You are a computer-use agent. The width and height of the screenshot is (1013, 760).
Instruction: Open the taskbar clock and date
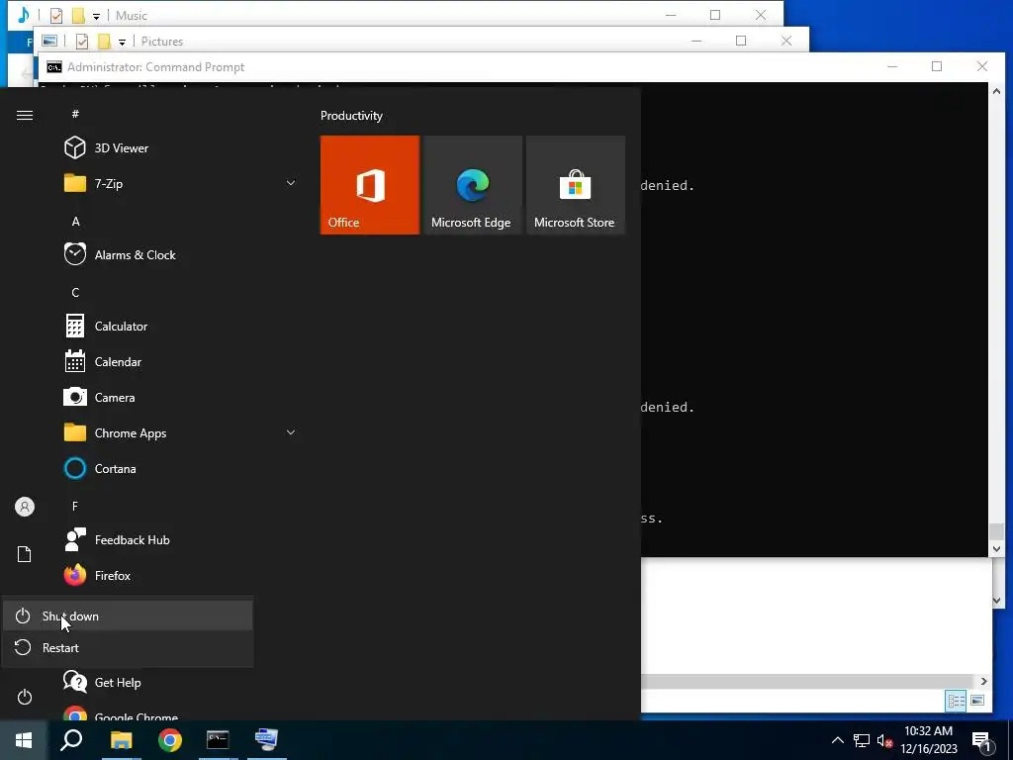click(x=928, y=740)
